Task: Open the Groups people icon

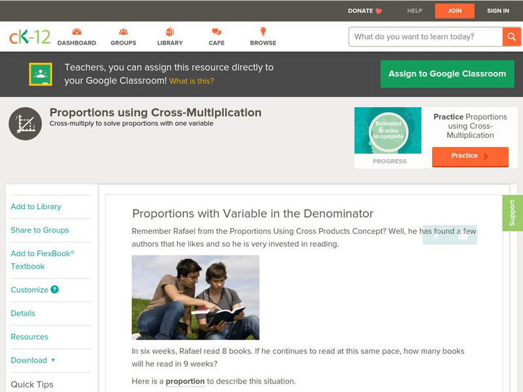Action: pos(124,31)
